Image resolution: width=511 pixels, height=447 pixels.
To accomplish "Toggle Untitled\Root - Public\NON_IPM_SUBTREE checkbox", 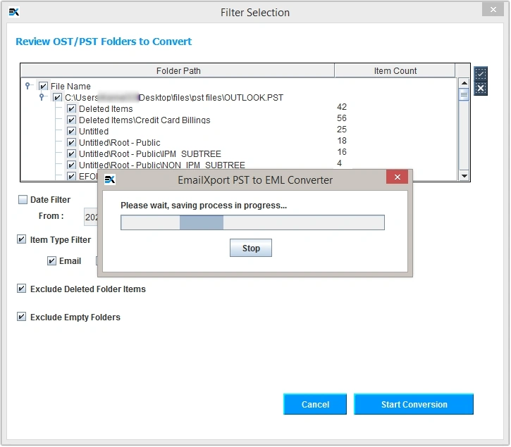I will point(71,165).
